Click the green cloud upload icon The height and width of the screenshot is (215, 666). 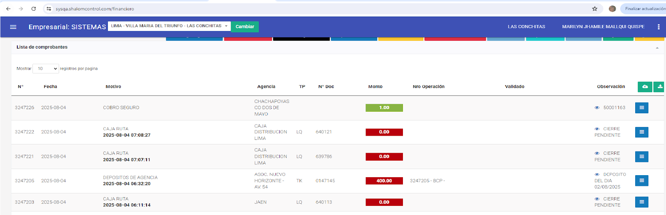pos(645,87)
